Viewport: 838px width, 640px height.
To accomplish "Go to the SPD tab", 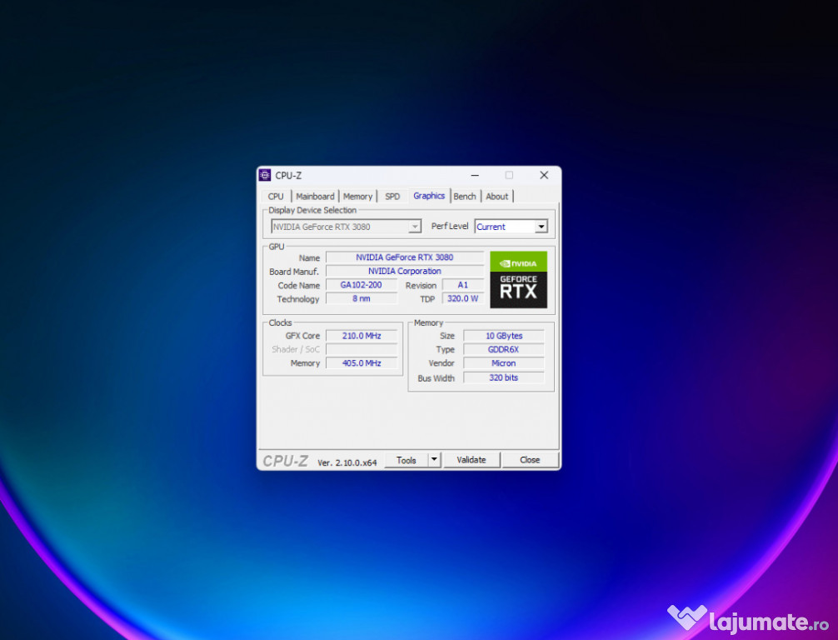I will [x=392, y=197].
